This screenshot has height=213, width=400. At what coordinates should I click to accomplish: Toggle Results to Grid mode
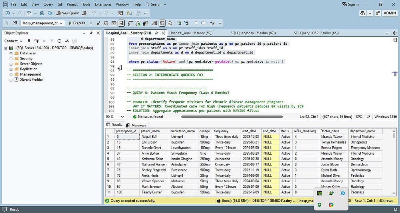(x=162, y=23)
